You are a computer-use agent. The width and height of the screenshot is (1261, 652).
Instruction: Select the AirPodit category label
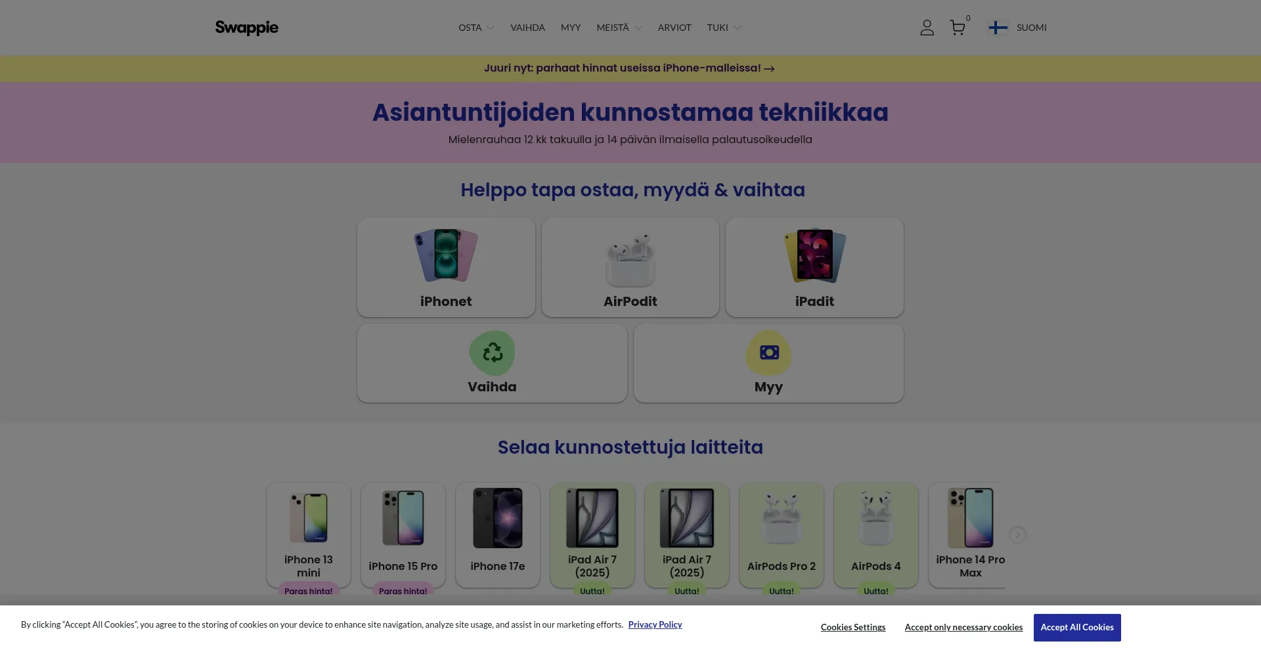click(x=630, y=301)
